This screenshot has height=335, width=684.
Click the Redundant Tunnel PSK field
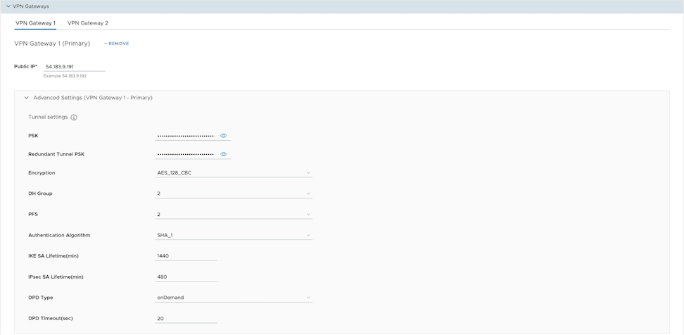coord(185,154)
